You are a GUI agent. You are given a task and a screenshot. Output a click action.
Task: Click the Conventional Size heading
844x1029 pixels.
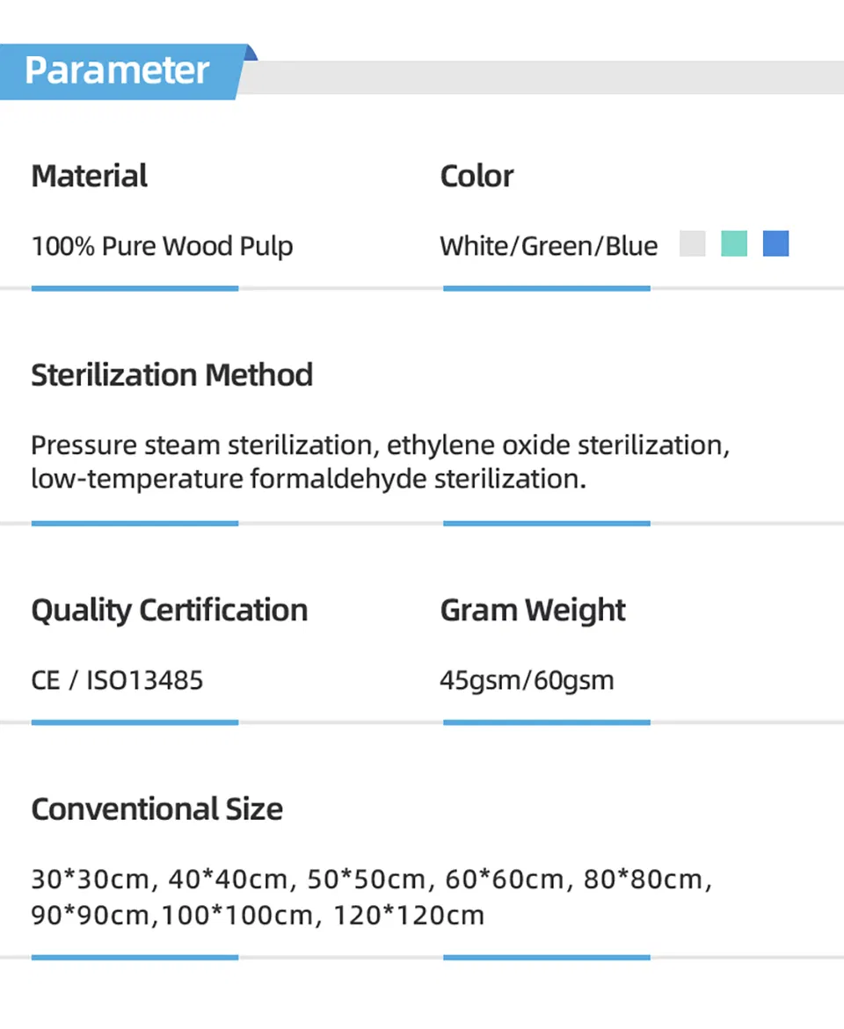(x=156, y=809)
